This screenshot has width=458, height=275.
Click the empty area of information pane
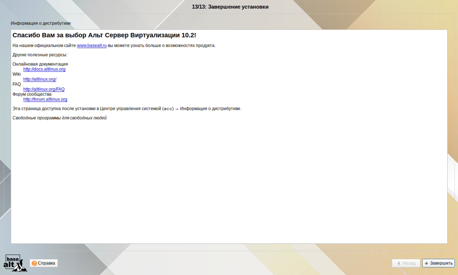click(229, 182)
